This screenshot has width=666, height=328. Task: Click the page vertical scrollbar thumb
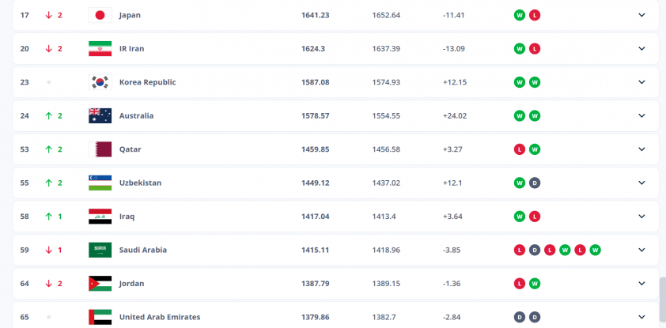coord(663,294)
